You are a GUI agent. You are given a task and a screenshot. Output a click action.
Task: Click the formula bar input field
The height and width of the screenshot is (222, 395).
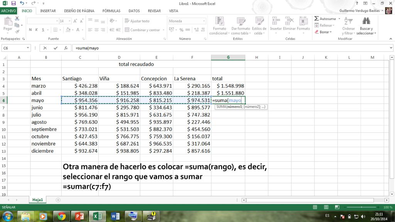[233, 48]
